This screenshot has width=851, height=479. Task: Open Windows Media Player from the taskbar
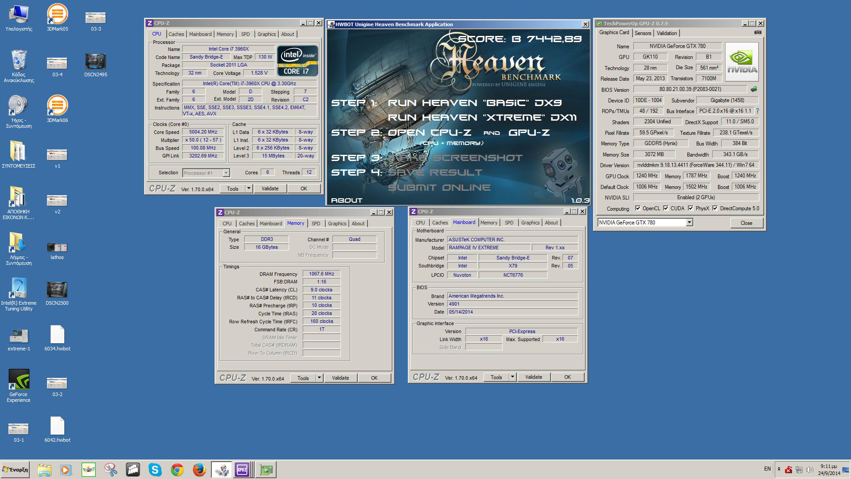click(66, 470)
